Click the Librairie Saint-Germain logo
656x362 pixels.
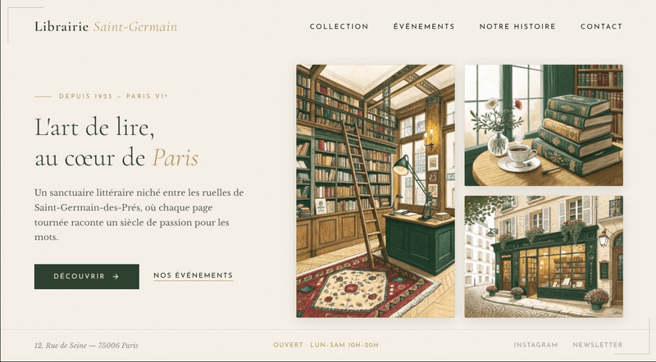(x=106, y=26)
